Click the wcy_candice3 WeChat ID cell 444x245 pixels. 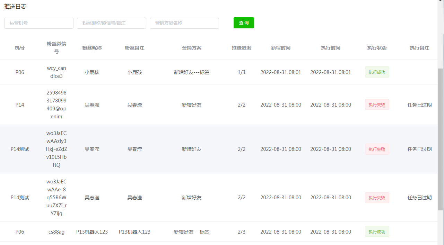click(x=56, y=72)
